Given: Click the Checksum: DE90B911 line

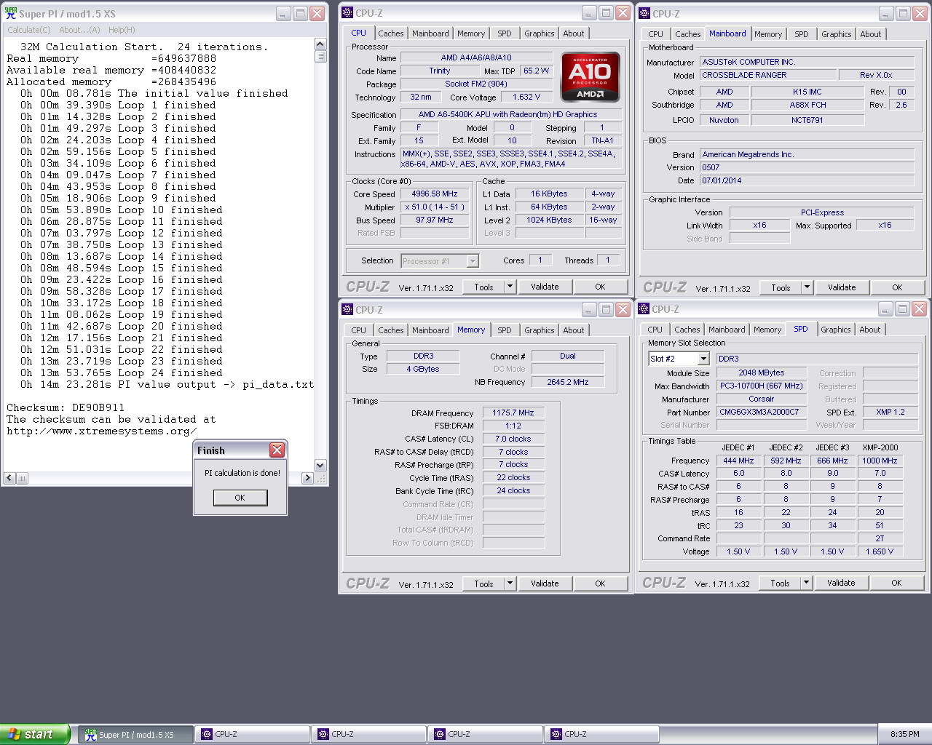Looking at the screenshot, I should point(66,407).
